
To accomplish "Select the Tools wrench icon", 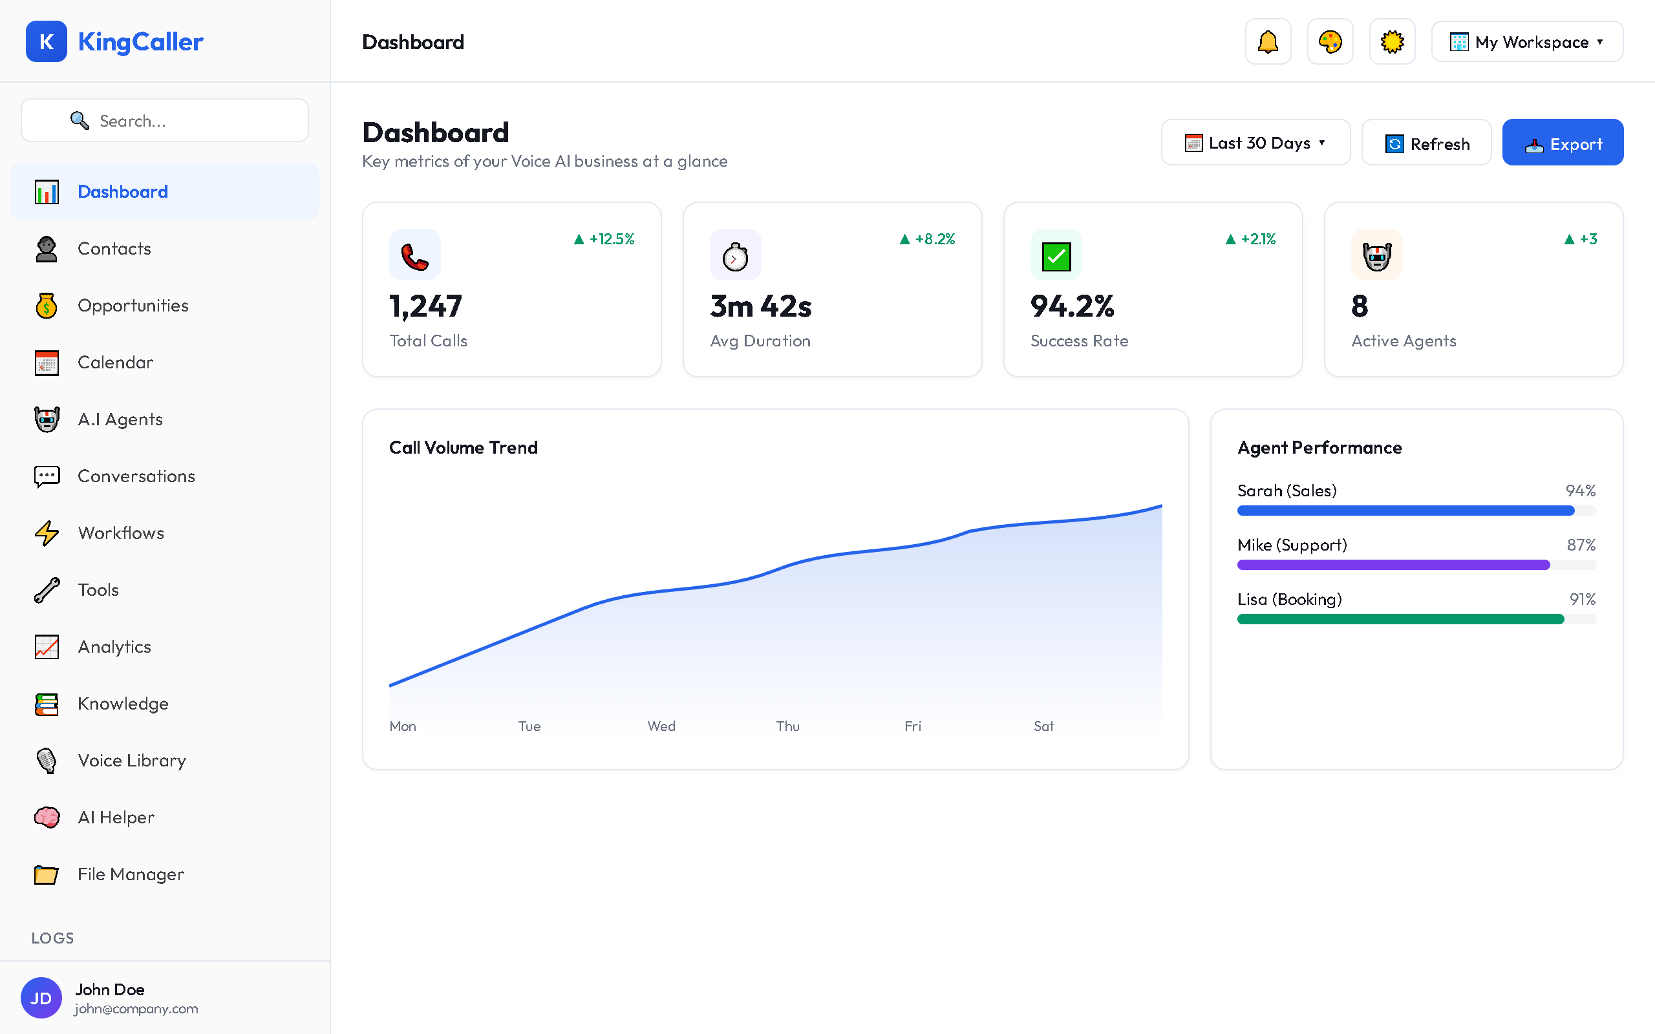I will click(x=46, y=589).
